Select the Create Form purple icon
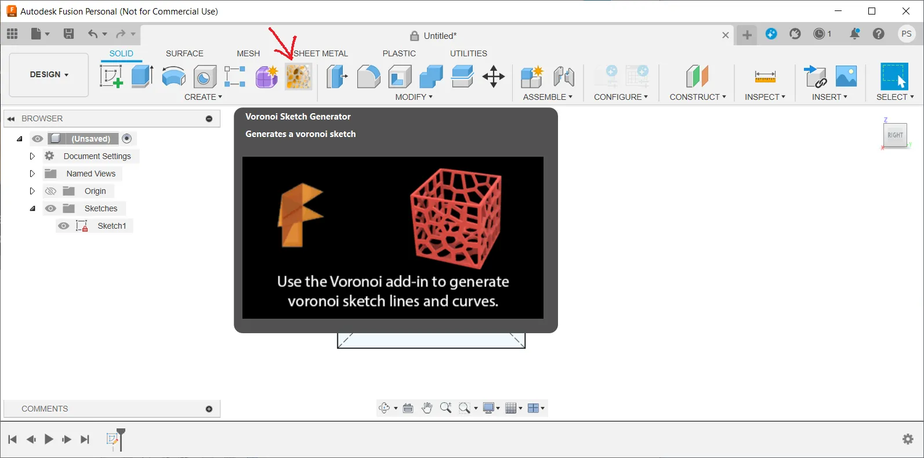Image resolution: width=924 pixels, height=458 pixels. pyautogui.click(x=267, y=76)
